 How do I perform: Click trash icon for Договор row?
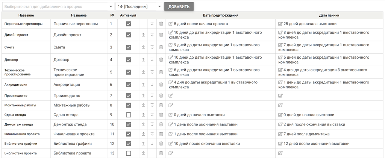pyautogui.click(x=161, y=60)
